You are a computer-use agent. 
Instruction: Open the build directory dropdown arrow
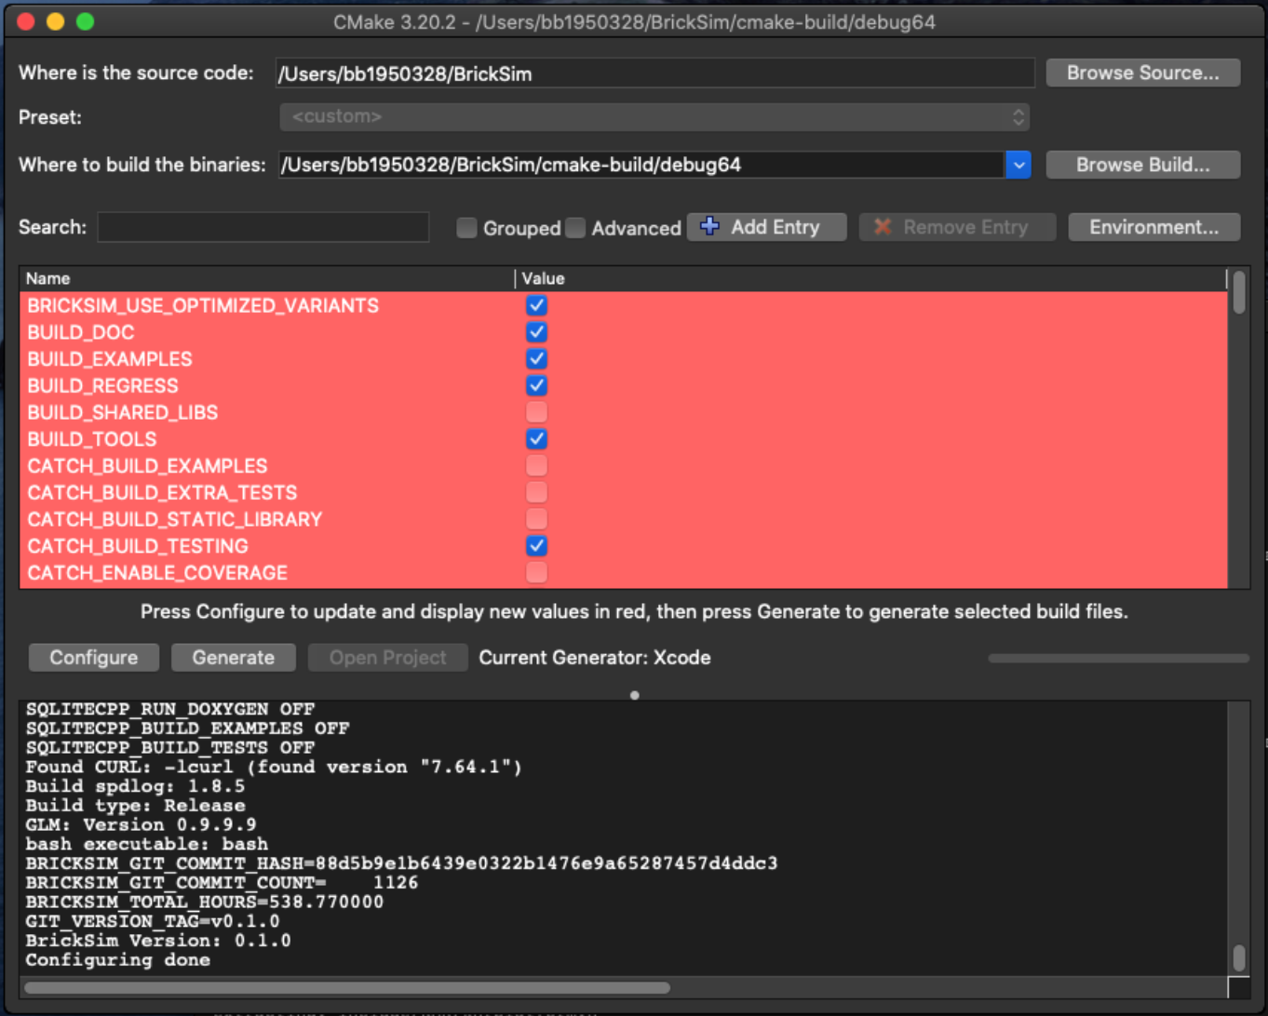pyautogui.click(x=1018, y=165)
